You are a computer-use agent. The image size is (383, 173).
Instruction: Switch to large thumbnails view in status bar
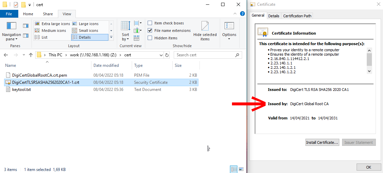241,169
